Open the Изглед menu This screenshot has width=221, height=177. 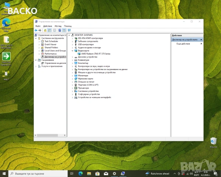pyautogui.click(x=58, y=26)
